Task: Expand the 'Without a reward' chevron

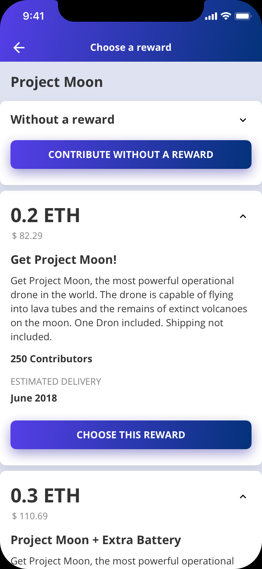Action: click(243, 120)
